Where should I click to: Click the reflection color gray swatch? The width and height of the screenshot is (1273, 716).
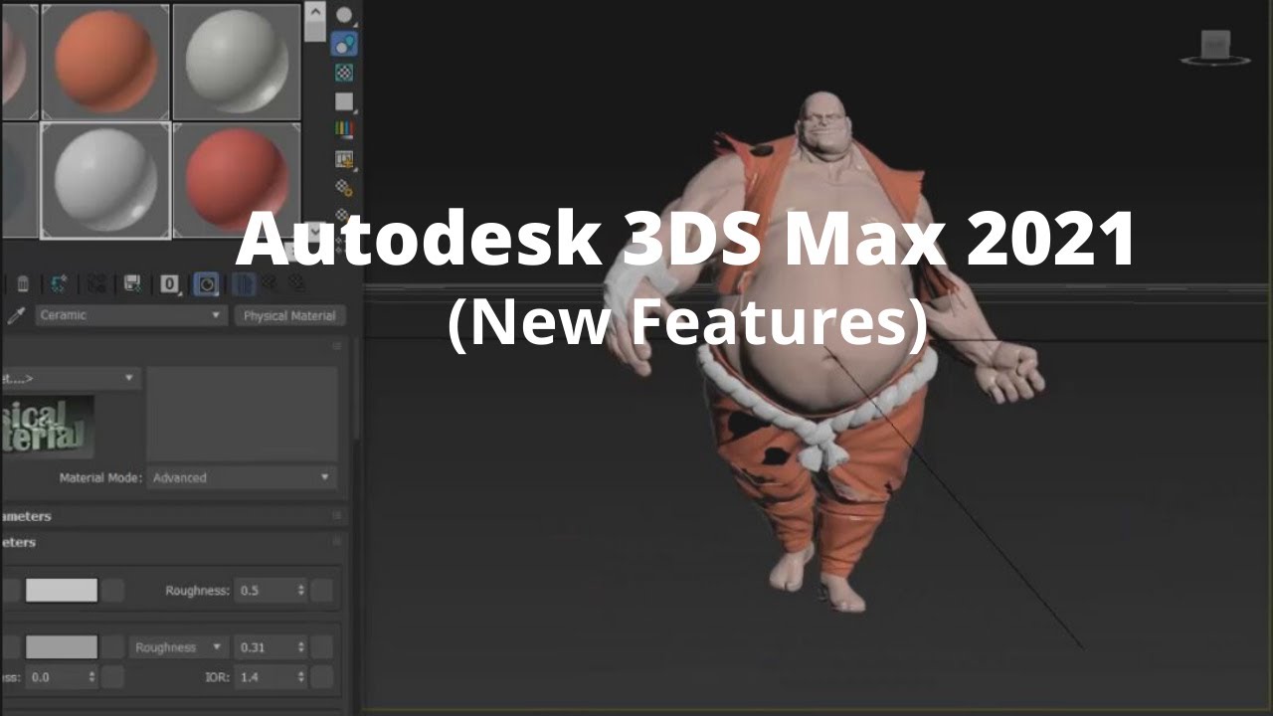(x=62, y=647)
